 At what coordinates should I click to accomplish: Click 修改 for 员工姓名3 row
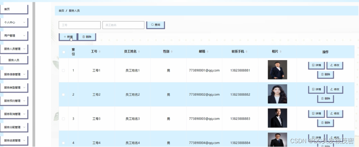[x=335, y=113]
